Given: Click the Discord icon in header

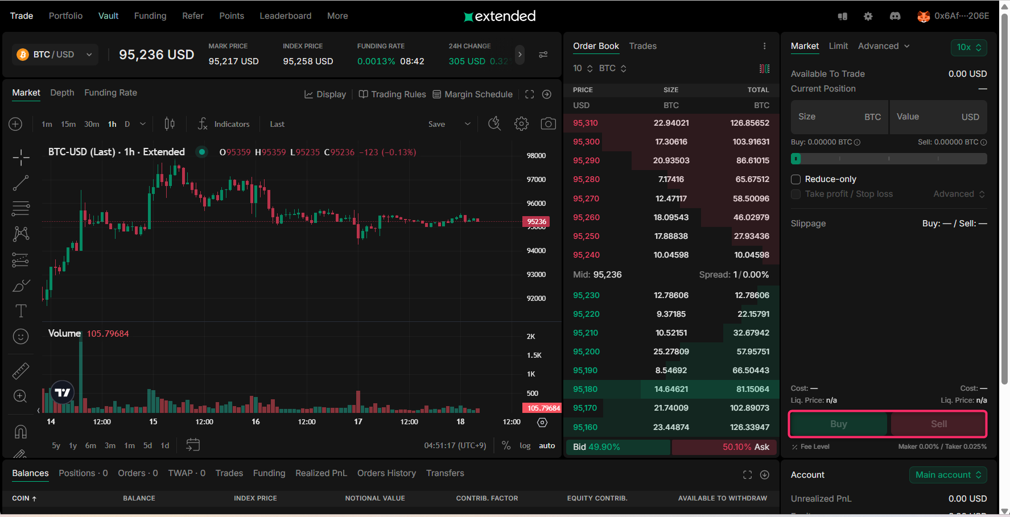Looking at the screenshot, I should click(894, 16).
